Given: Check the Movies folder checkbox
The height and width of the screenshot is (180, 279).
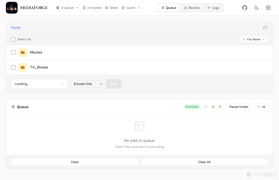Looking at the screenshot, I should point(13,52).
